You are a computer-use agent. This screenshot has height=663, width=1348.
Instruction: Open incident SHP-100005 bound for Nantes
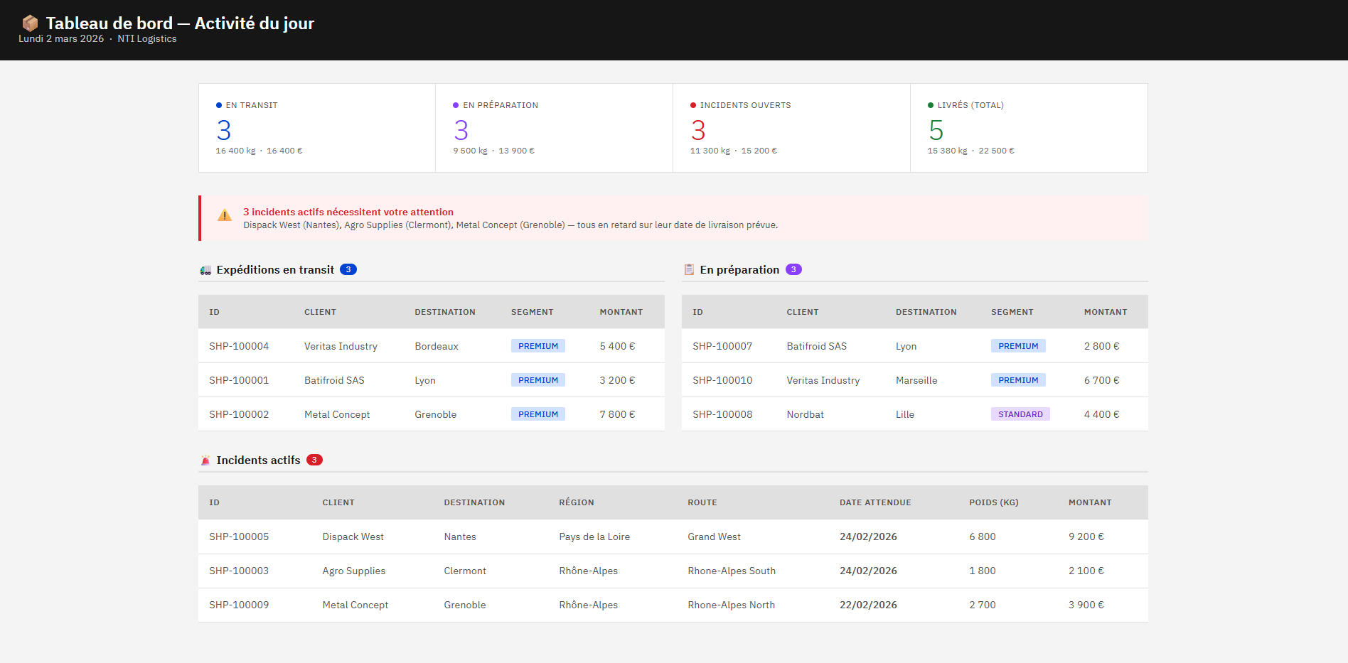(x=239, y=537)
